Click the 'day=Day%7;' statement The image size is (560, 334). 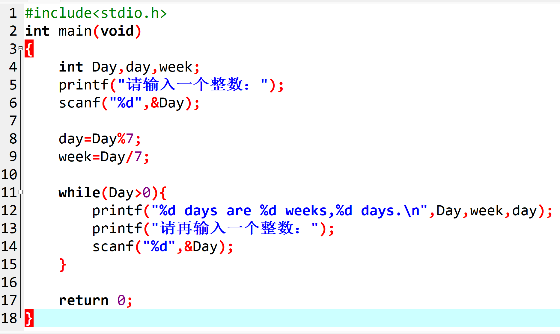(100, 139)
